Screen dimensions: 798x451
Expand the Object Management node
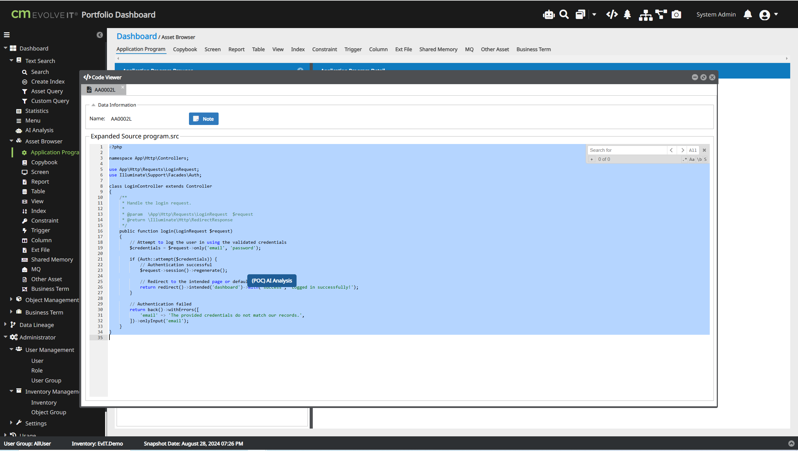(x=11, y=299)
